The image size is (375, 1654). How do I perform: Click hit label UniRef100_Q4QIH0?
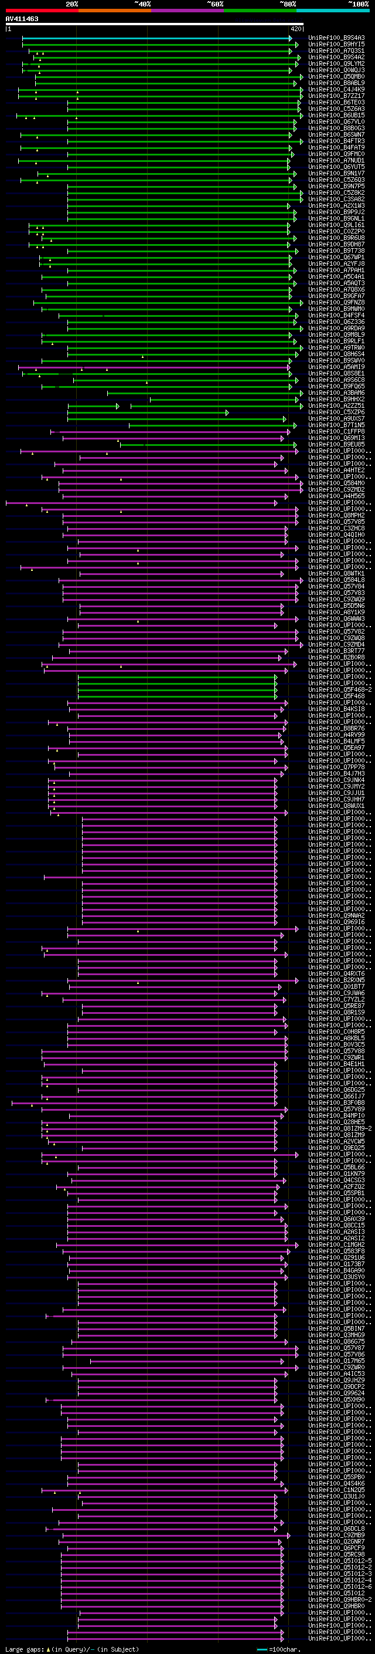tap(336, 534)
